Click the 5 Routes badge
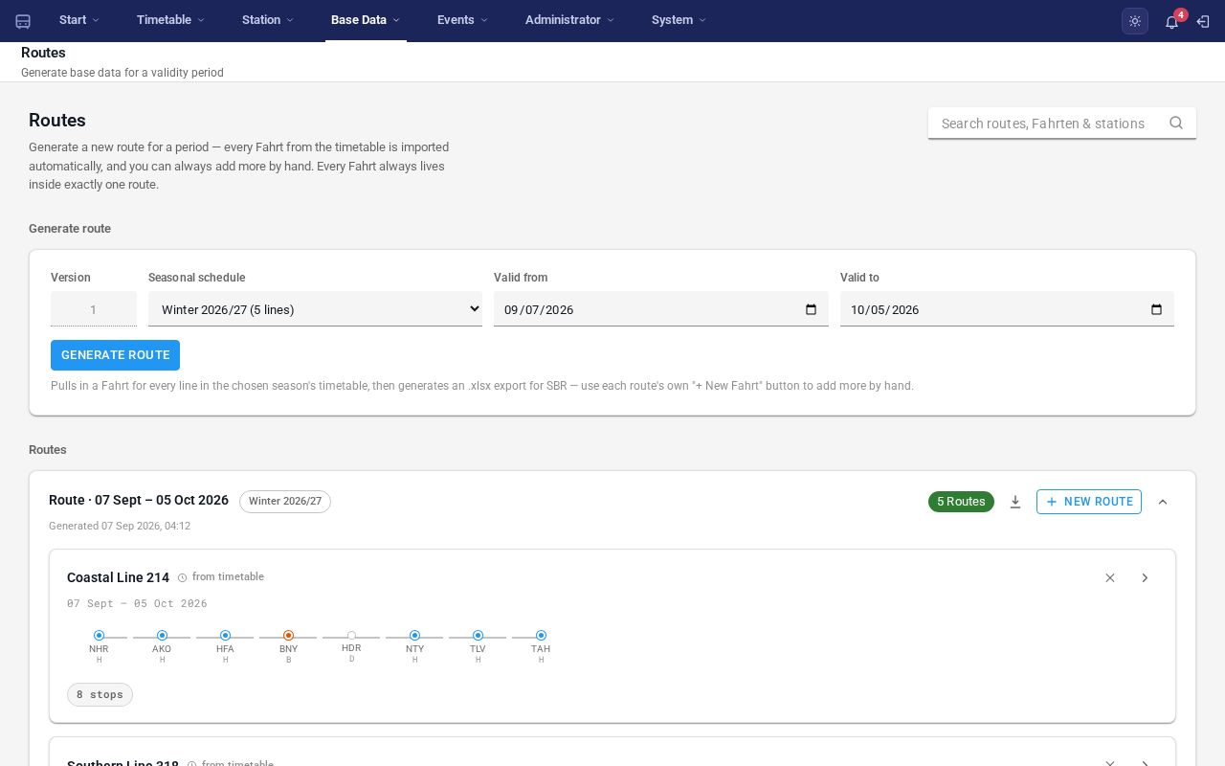This screenshot has width=1225, height=766. 961,502
